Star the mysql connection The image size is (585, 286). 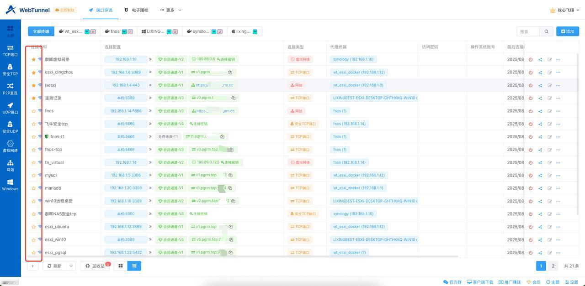tap(33, 175)
